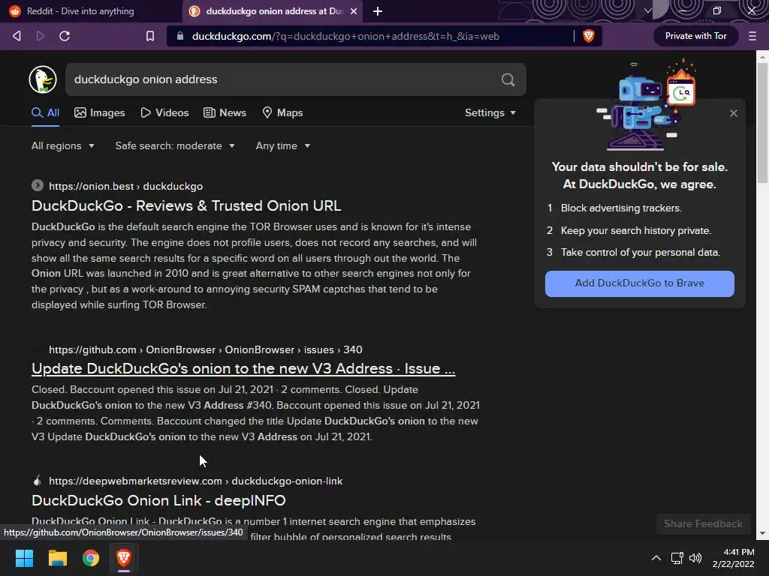The height and width of the screenshot is (576, 769).
Task: Open network status tray icon
Action: click(677, 558)
